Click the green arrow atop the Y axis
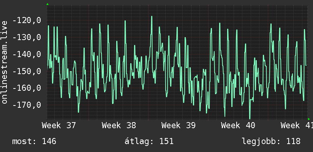The image size is (313, 152). click(47, 4)
